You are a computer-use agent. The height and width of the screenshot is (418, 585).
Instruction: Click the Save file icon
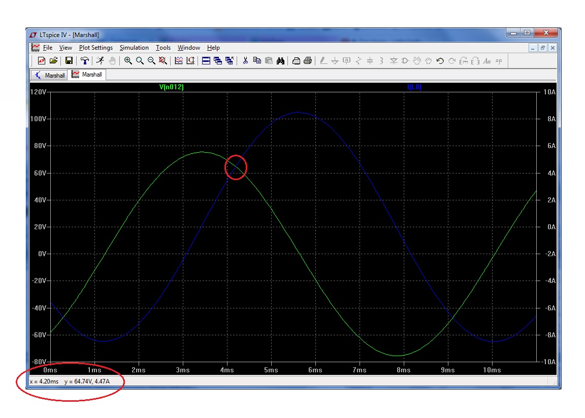[x=69, y=61]
